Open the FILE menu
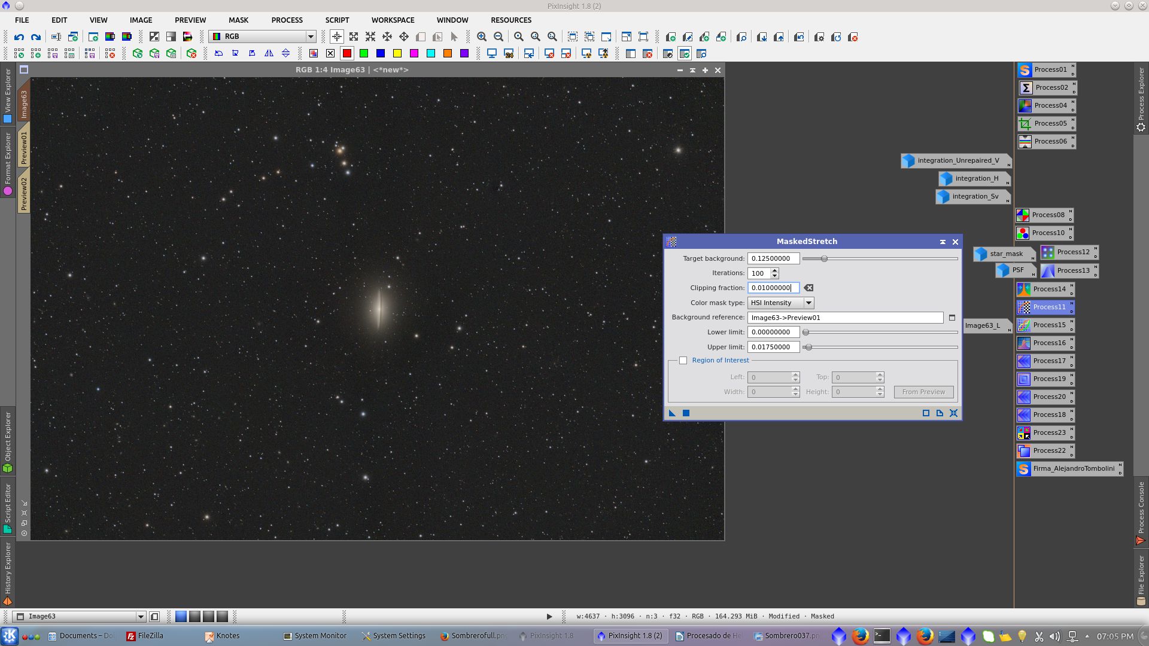This screenshot has width=1149, height=646. coord(22,20)
